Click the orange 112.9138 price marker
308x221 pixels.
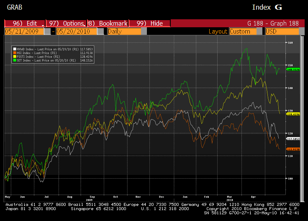click(x=293, y=149)
